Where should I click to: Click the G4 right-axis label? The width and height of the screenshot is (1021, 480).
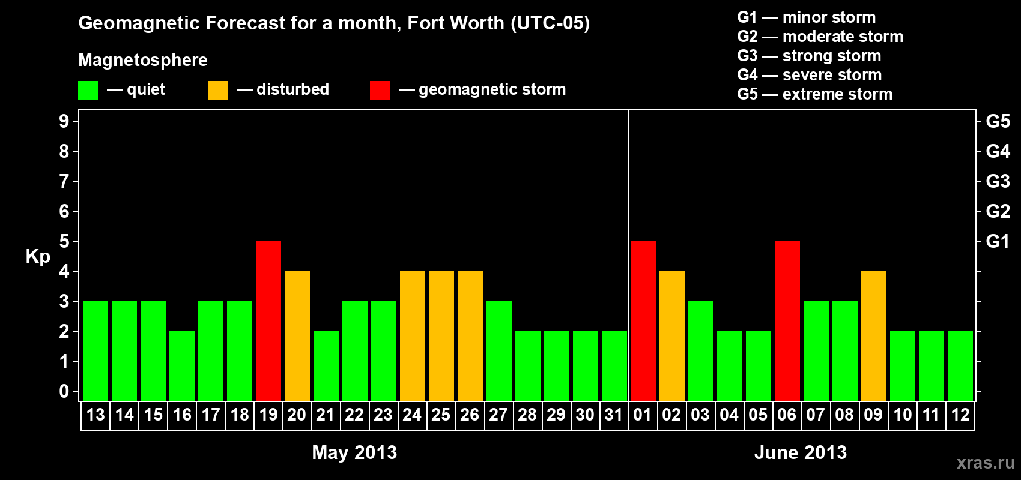tap(998, 151)
